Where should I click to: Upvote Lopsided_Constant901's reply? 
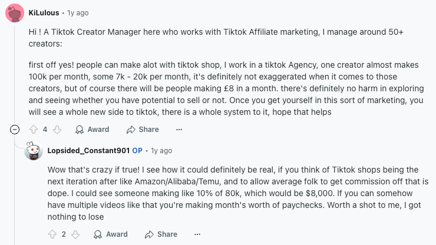pos(52,234)
